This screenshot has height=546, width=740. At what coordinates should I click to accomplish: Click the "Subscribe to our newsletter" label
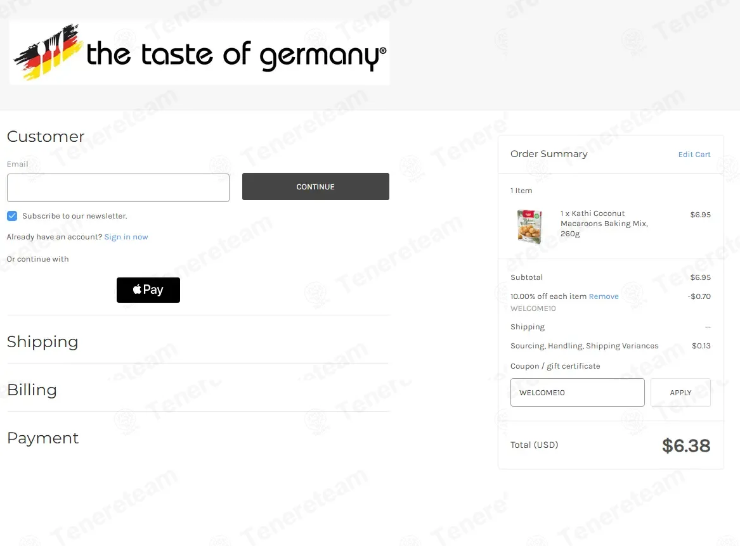(x=75, y=216)
